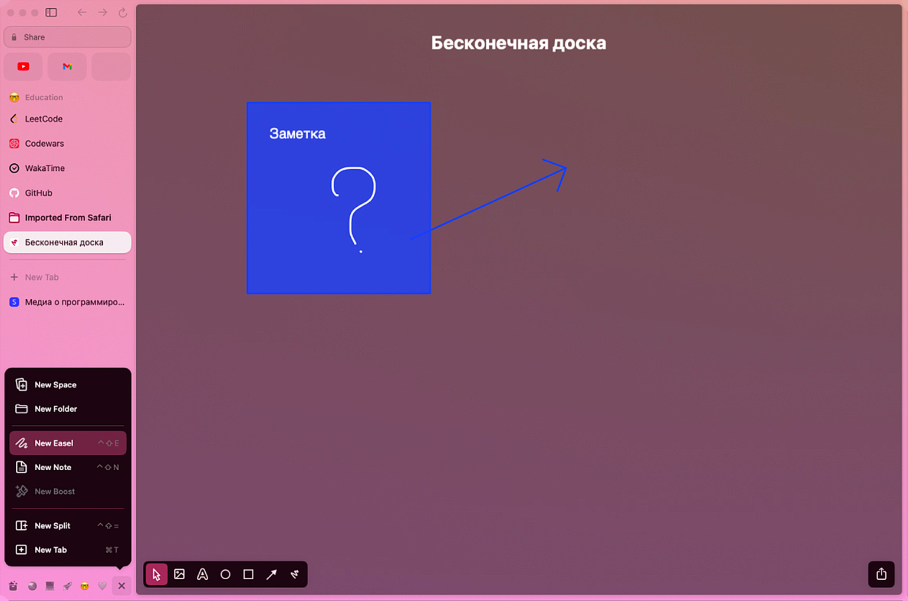Open the LeetCode pinned tab

[x=67, y=119]
